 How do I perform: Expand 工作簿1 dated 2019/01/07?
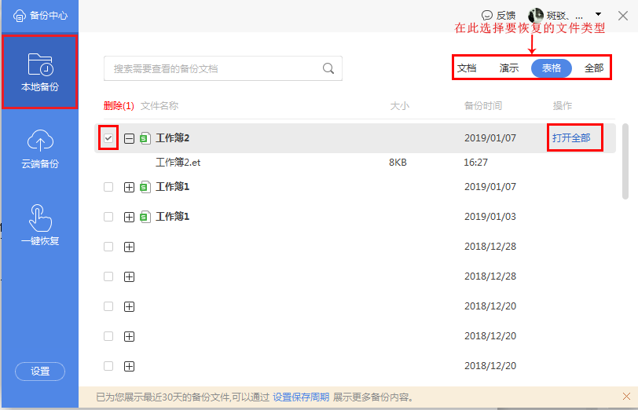pos(129,187)
